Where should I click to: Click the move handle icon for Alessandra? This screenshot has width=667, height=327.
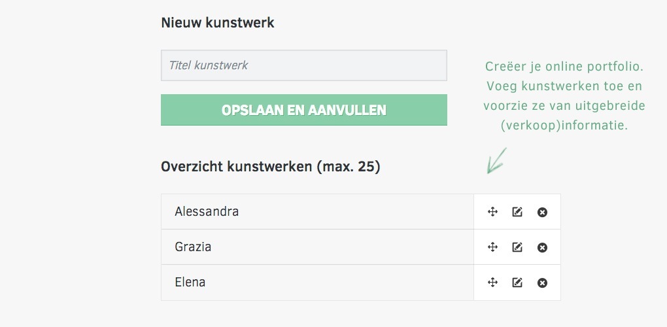(492, 212)
